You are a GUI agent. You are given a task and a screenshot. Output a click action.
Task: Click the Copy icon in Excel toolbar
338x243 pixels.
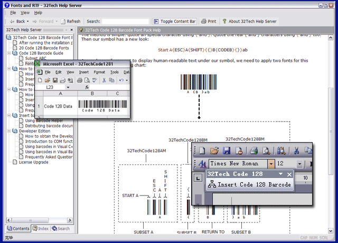coord(111,80)
